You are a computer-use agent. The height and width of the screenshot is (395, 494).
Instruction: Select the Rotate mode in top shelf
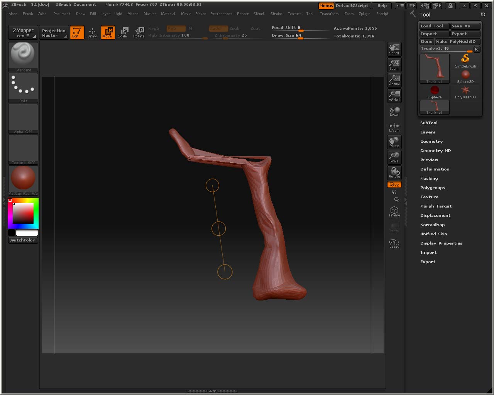click(x=139, y=32)
